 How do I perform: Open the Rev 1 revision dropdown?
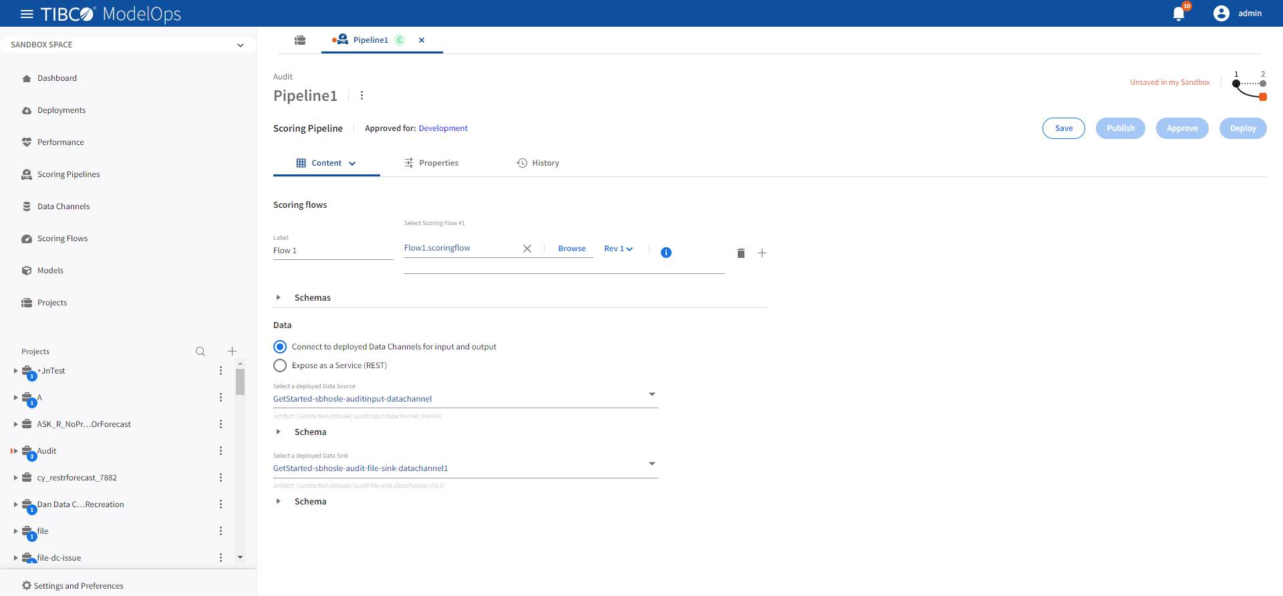pyautogui.click(x=618, y=249)
